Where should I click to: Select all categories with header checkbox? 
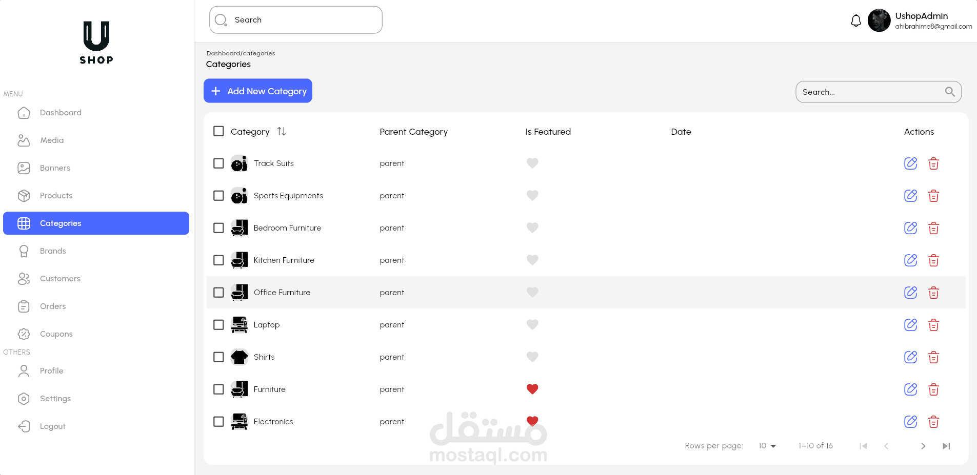pyautogui.click(x=218, y=131)
